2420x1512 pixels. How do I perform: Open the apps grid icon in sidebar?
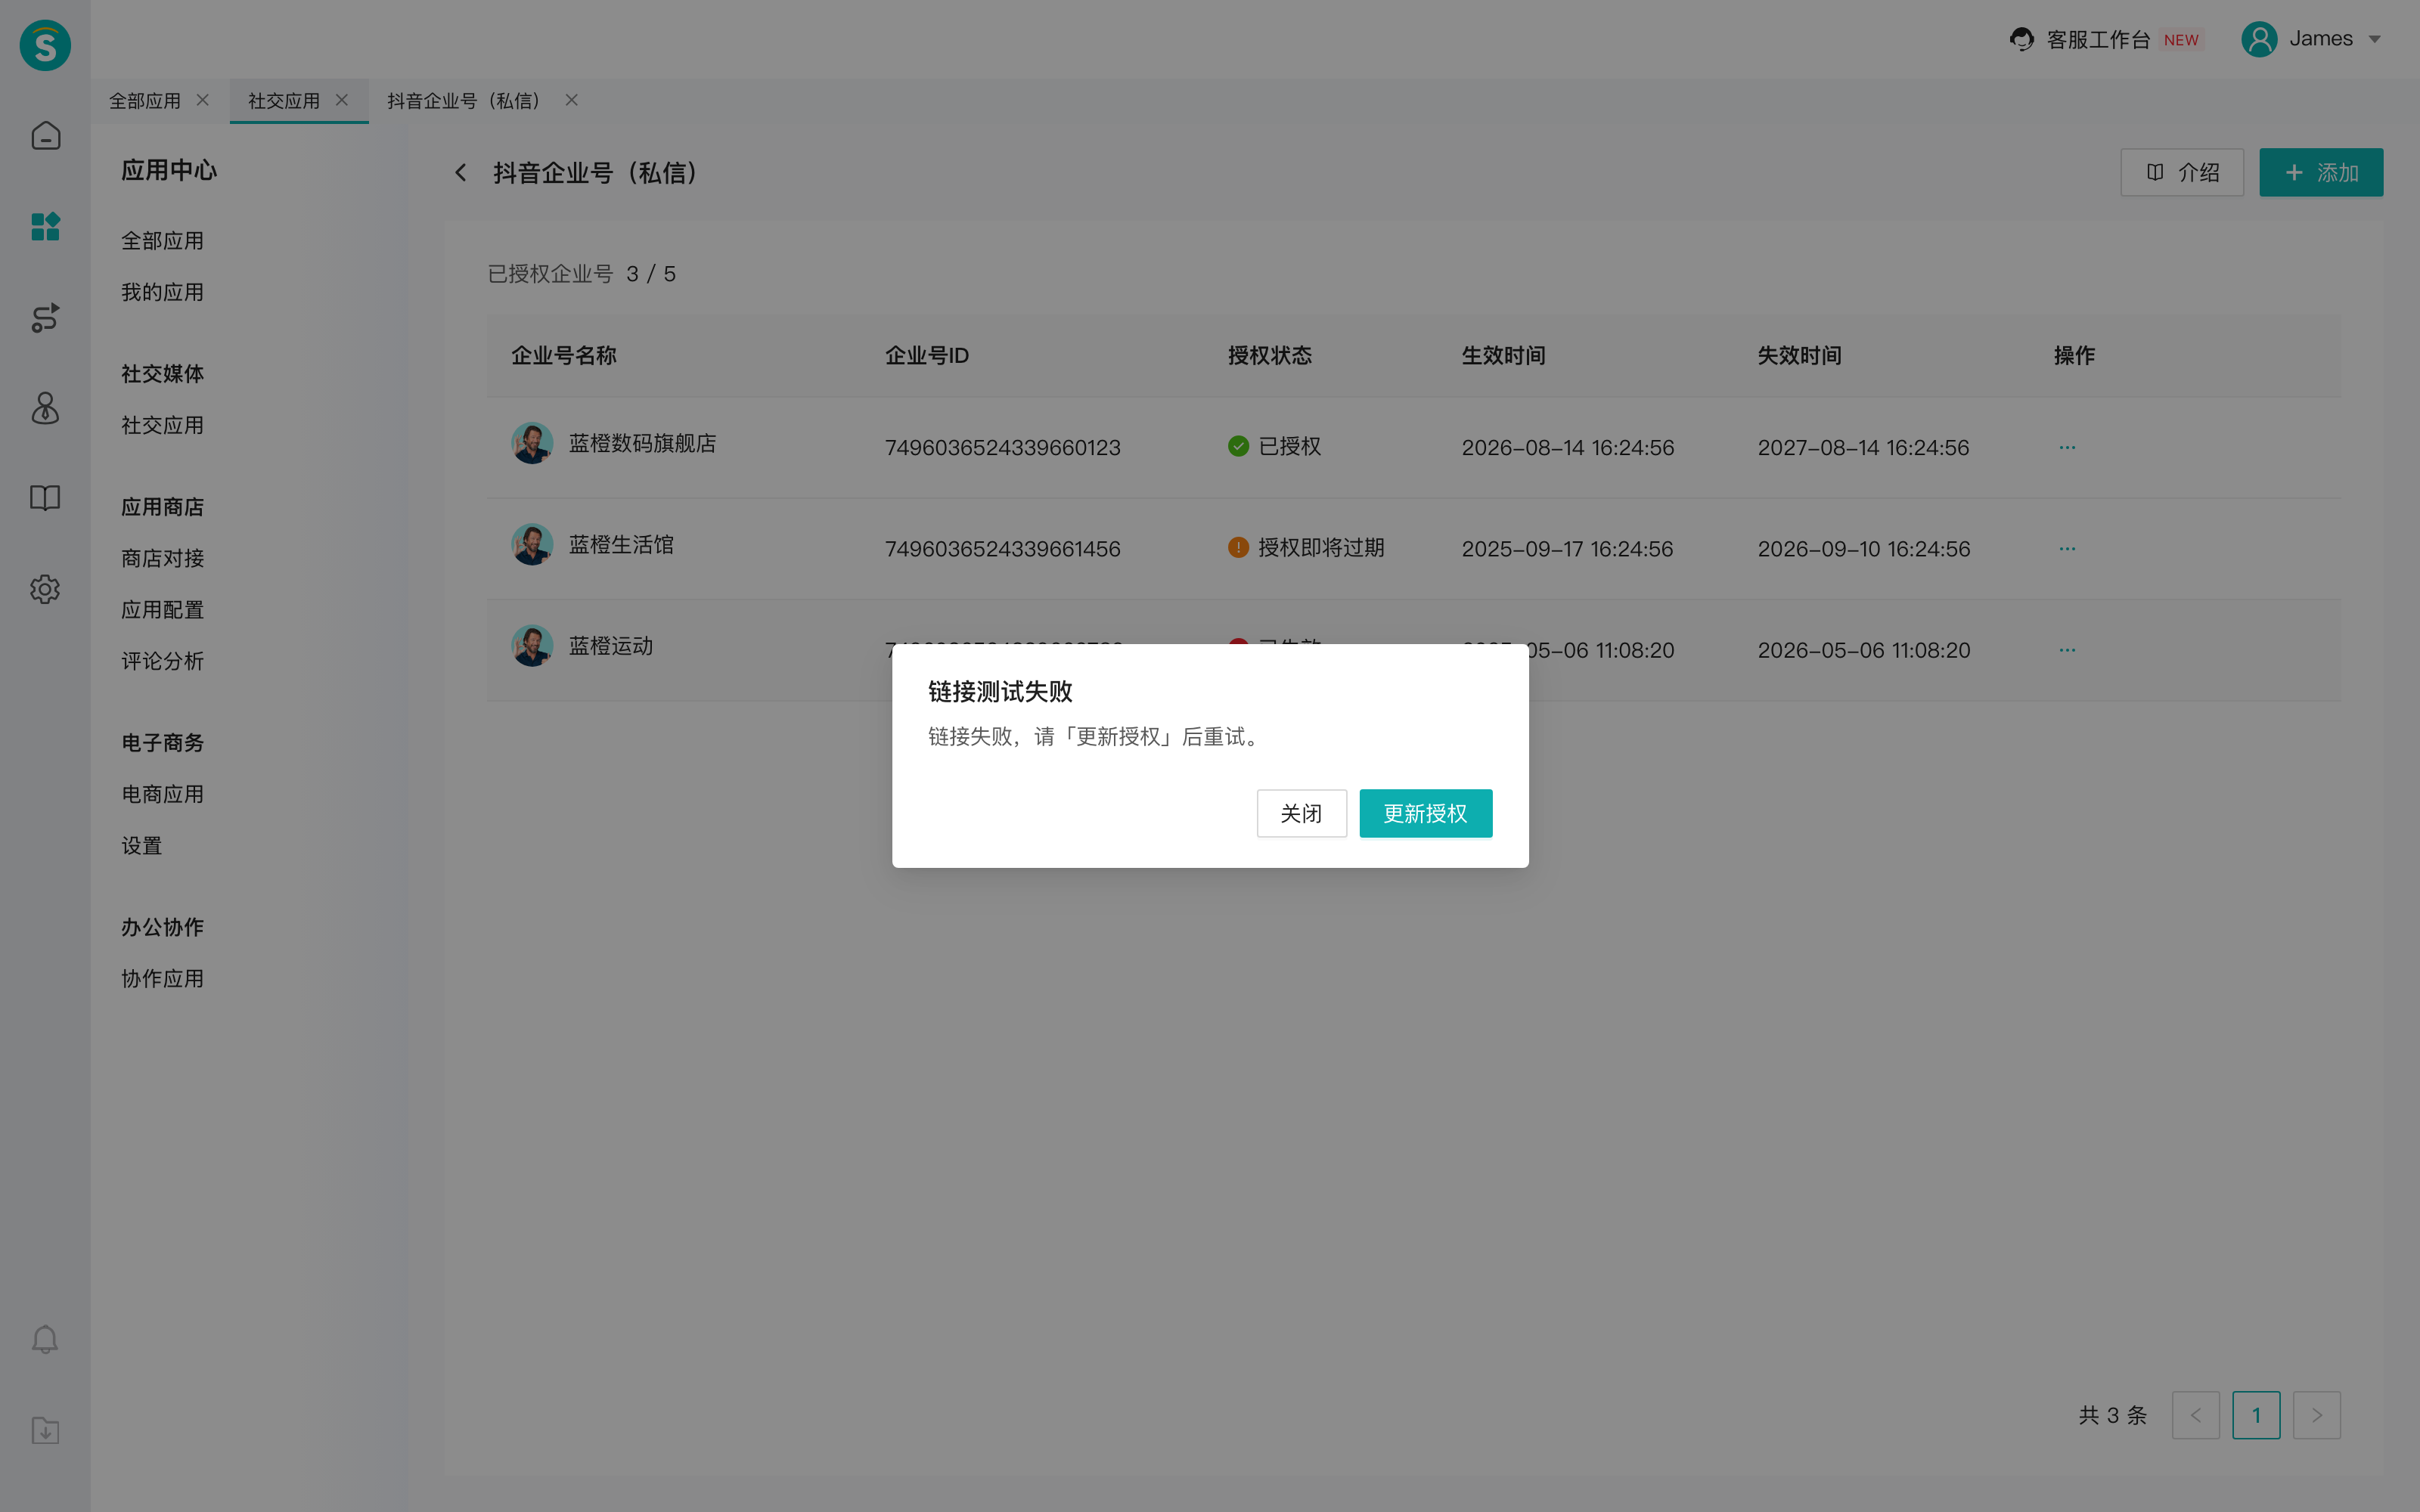pos(45,226)
